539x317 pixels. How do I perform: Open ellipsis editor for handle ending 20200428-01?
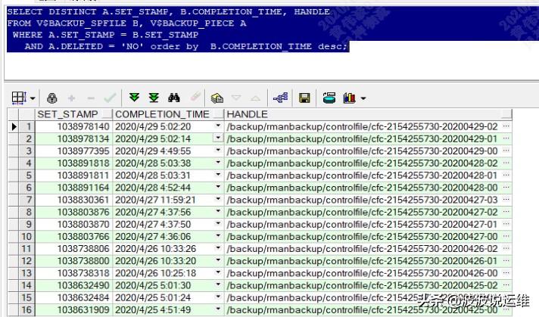click(x=506, y=176)
